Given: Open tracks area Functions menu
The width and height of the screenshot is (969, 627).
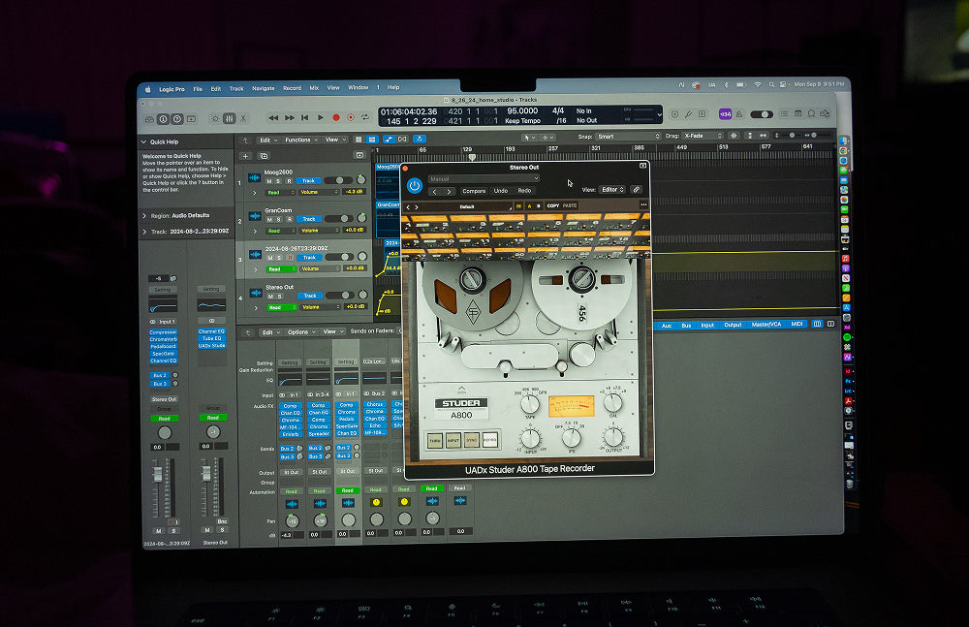Looking at the screenshot, I should coord(301,140).
